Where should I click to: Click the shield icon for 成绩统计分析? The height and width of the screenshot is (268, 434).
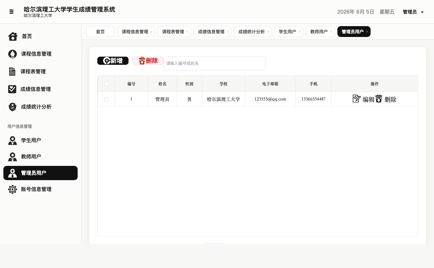[13, 107]
